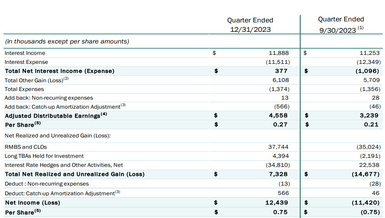The height and width of the screenshot is (218, 385).
Task: Select deduct non-recurring value (13)
Action: (284, 184)
